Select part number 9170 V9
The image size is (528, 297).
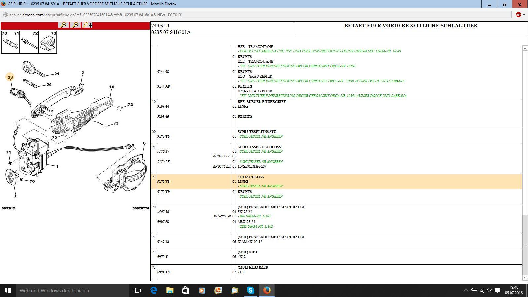click(163, 192)
